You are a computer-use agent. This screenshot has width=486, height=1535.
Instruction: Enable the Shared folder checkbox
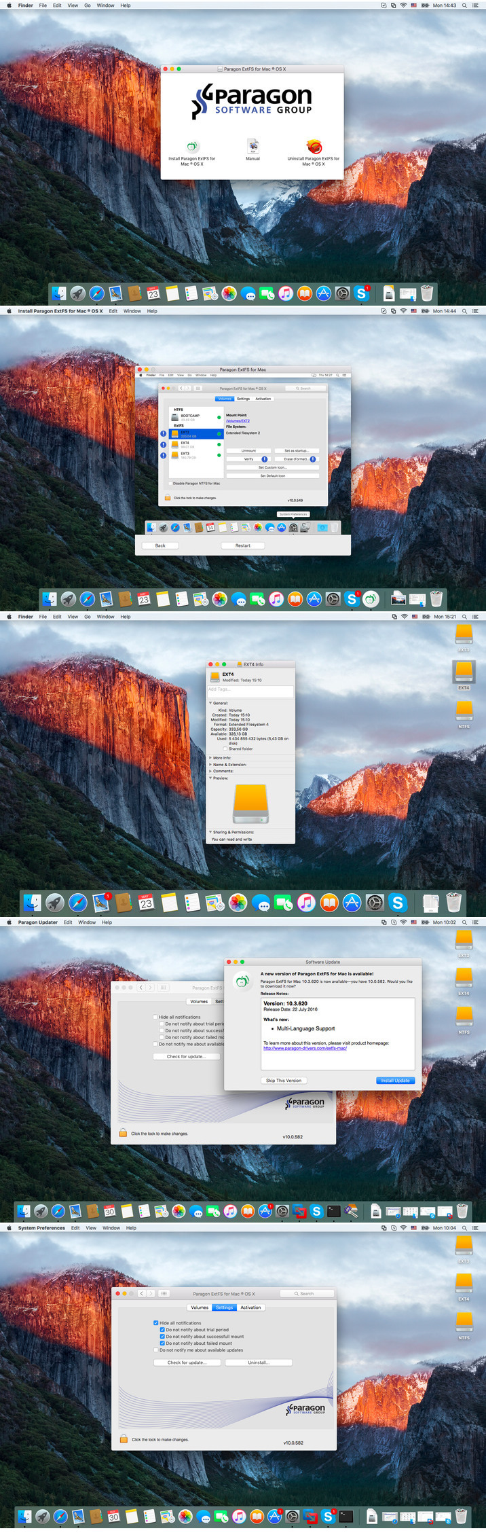(x=225, y=748)
